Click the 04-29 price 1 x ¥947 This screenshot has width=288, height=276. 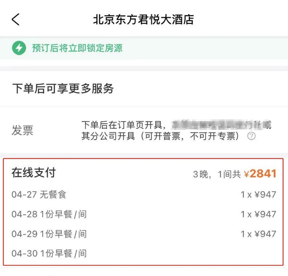pyautogui.click(x=258, y=234)
